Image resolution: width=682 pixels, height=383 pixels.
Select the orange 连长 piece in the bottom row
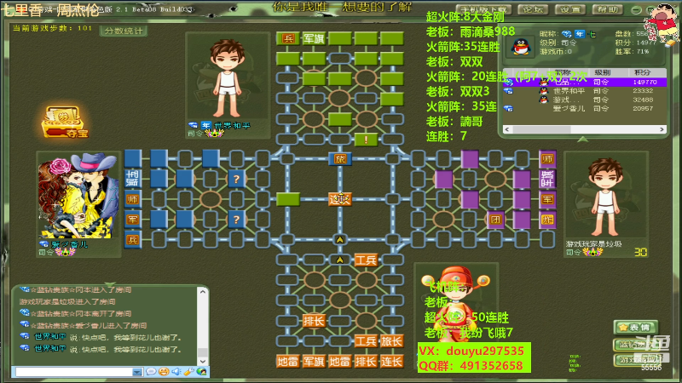[x=391, y=361]
